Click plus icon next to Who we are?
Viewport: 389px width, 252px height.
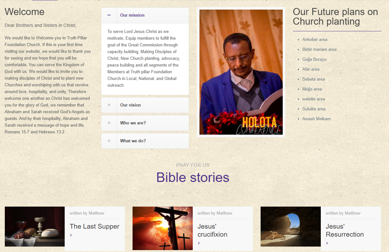coord(109,123)
